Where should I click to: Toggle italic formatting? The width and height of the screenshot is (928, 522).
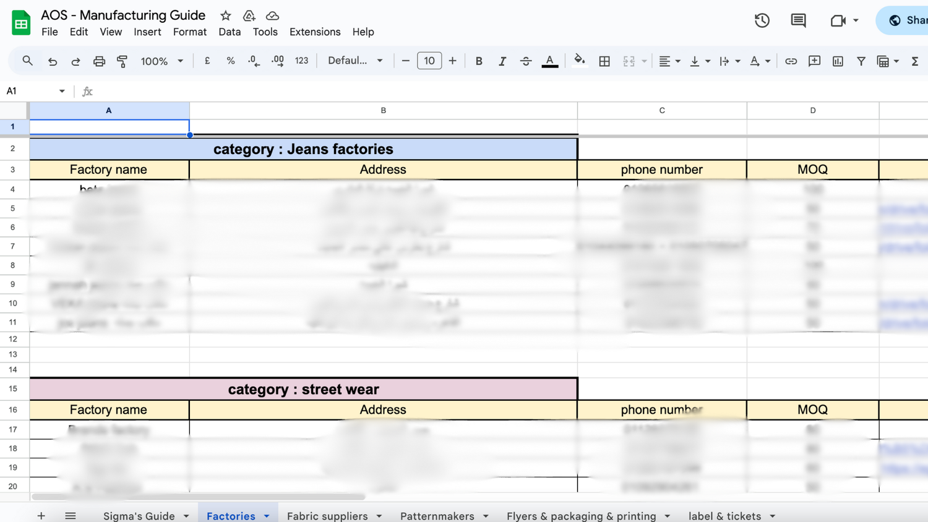click(x=502, y=61)
